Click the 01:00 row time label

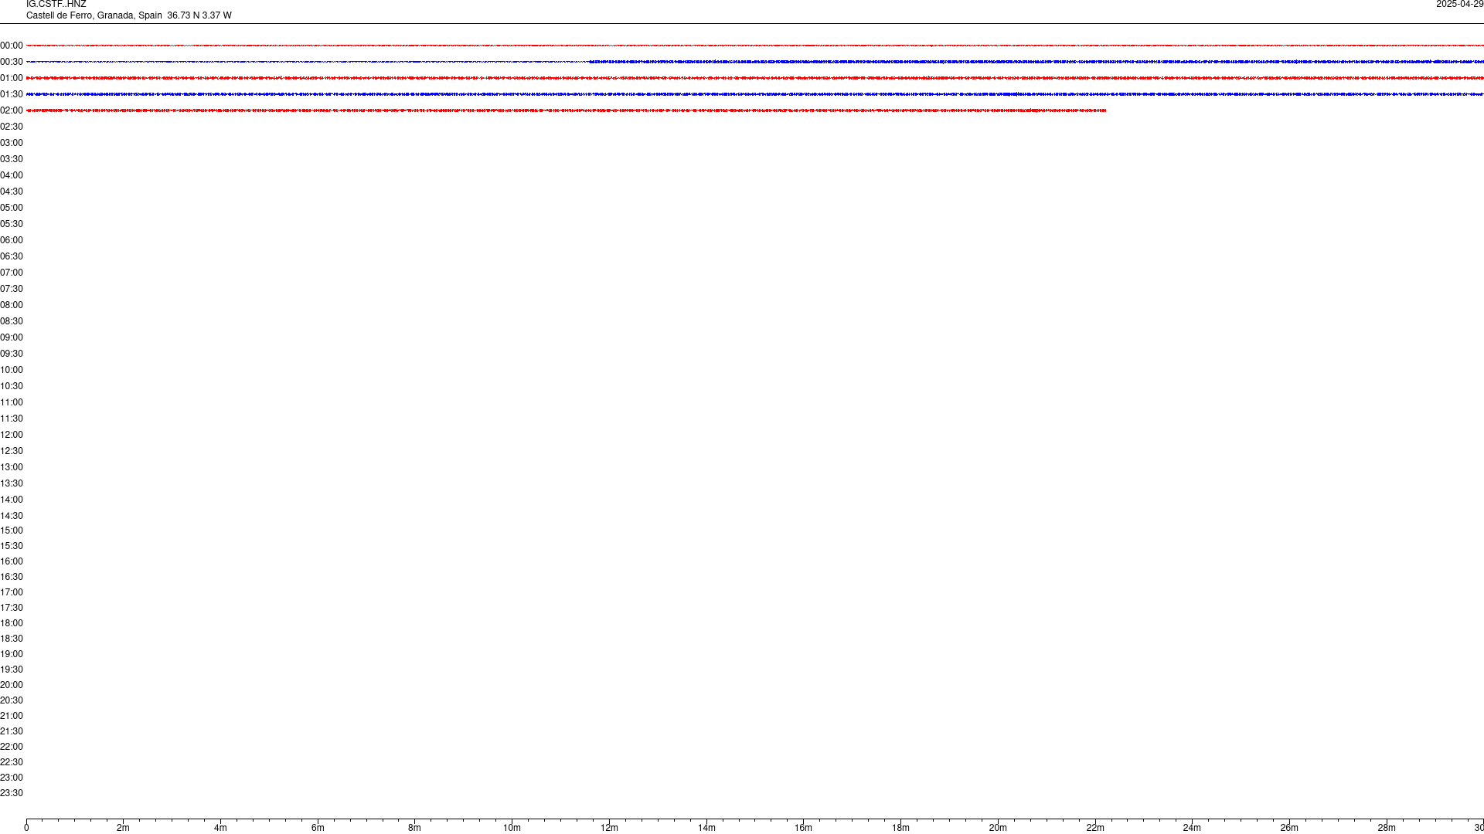(12, 78)
